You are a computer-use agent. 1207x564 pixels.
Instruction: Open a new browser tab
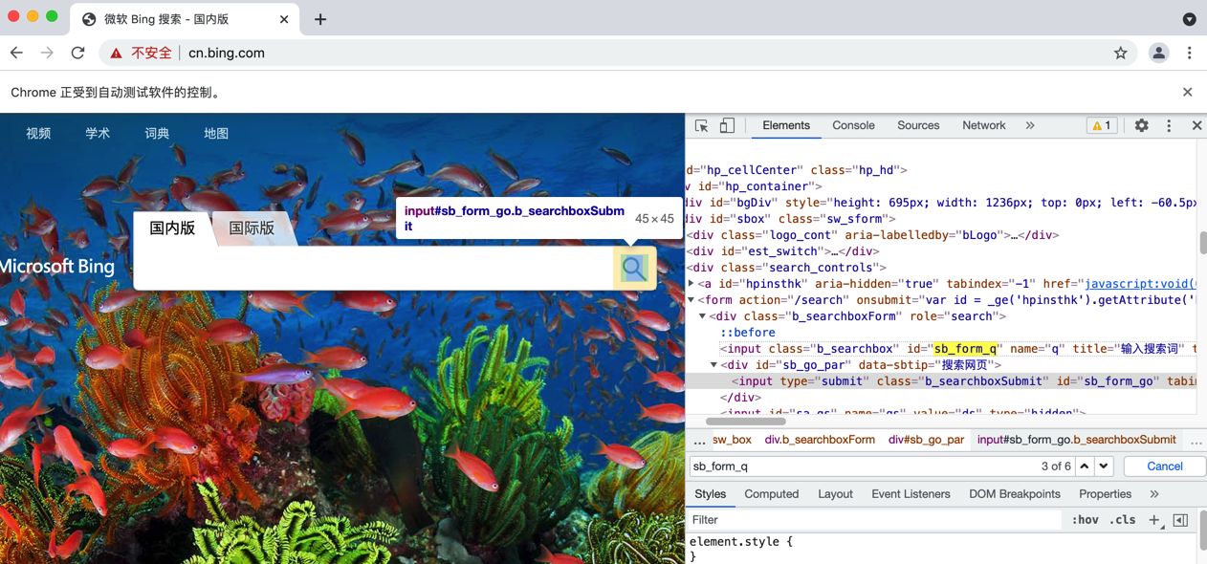tap(320, 19)
